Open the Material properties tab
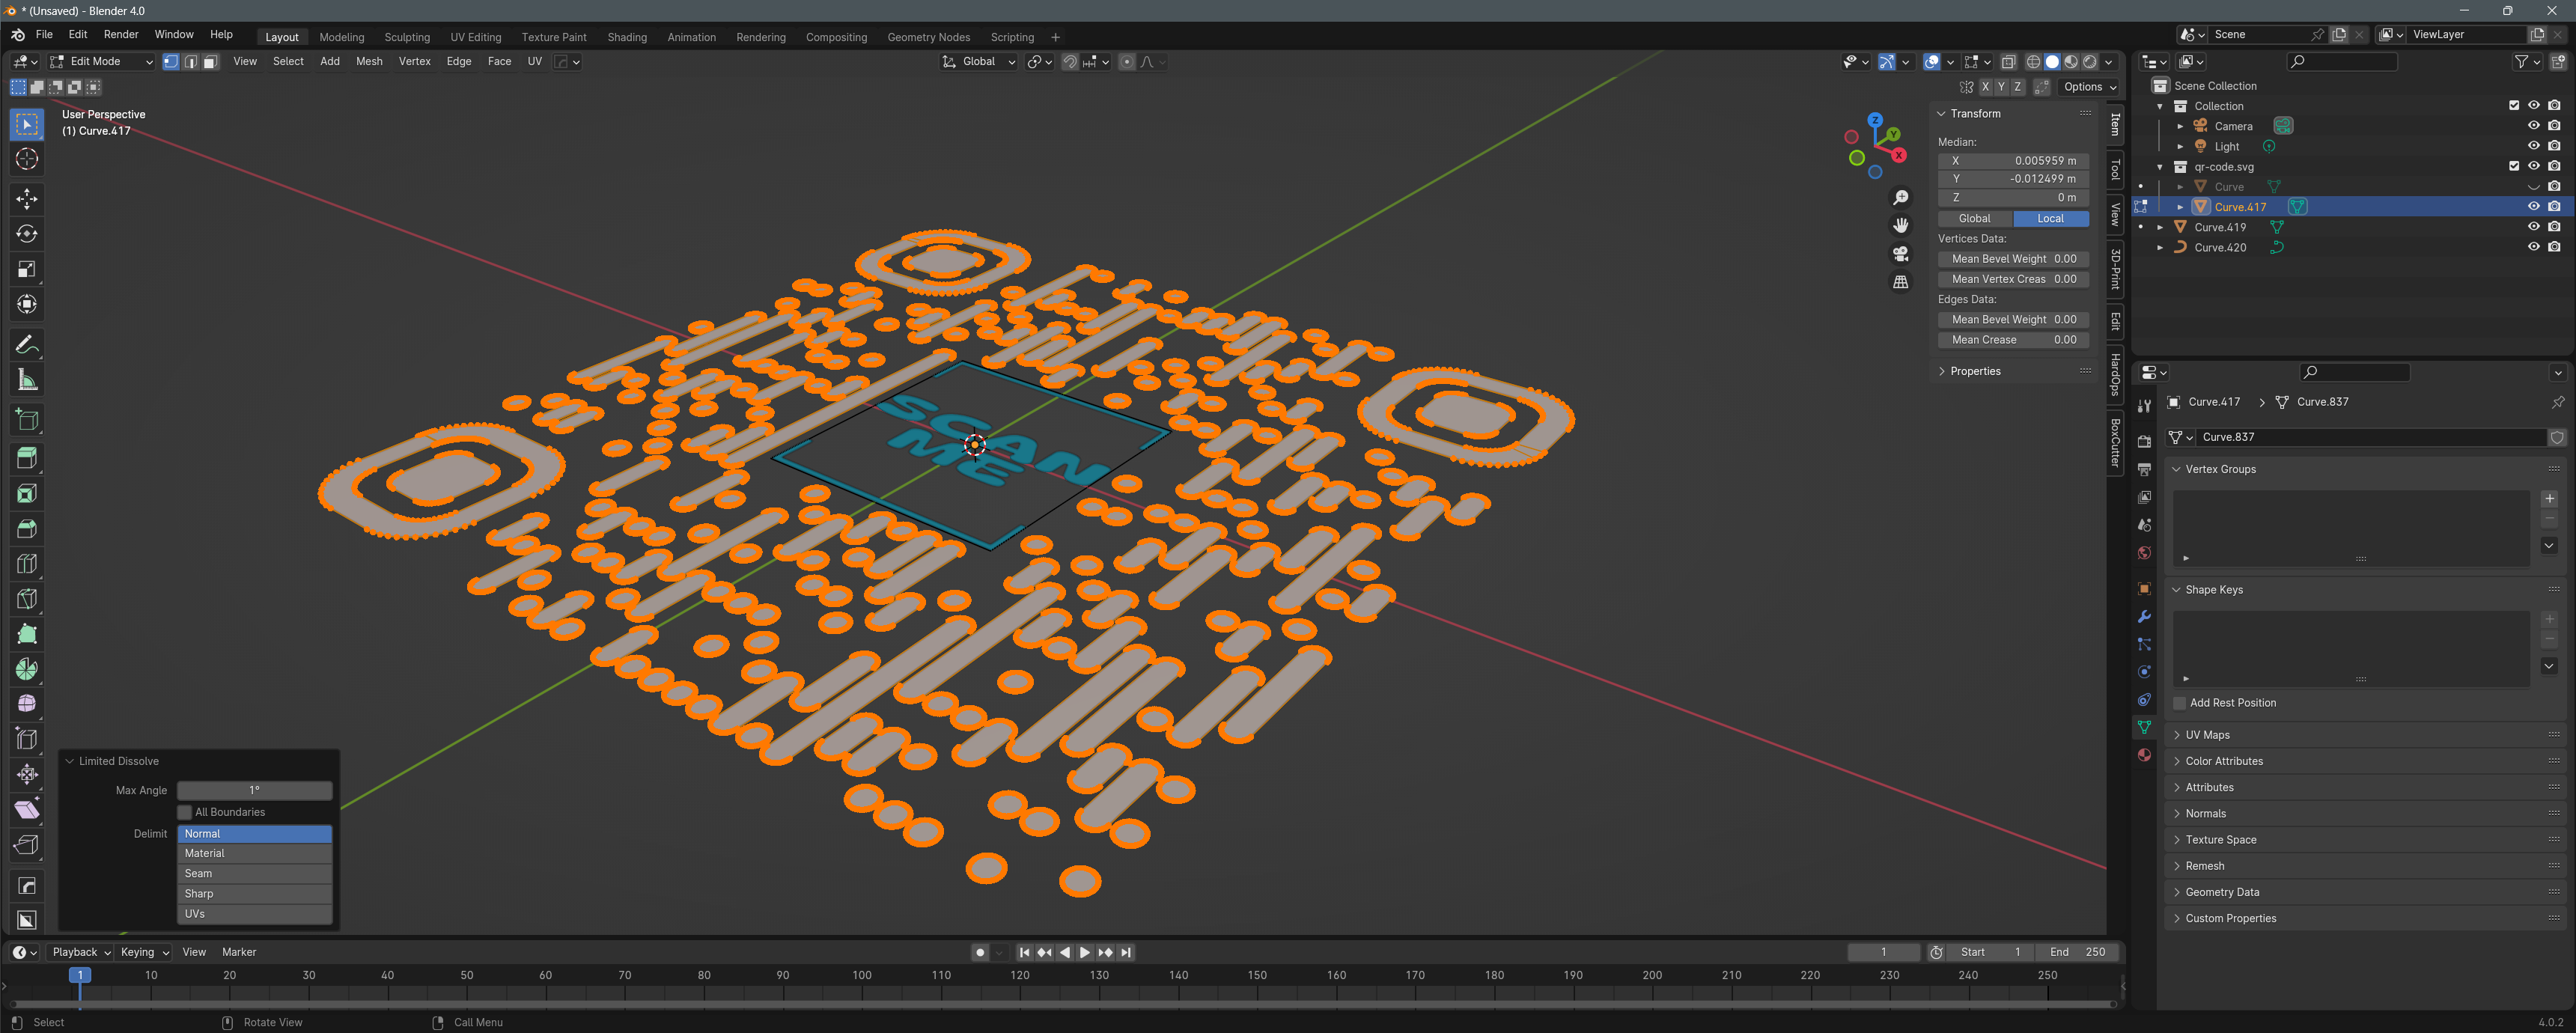2576x1033 pixels. (2144, 755)
